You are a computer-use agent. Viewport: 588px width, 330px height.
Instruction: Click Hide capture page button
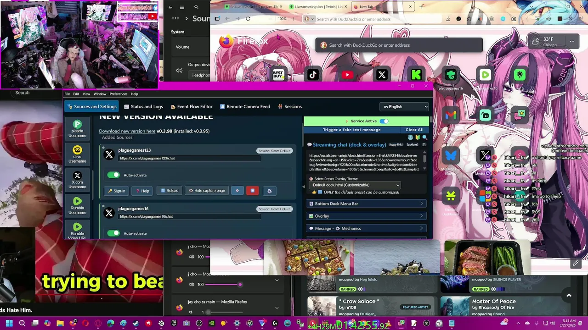tap(207, 191)
